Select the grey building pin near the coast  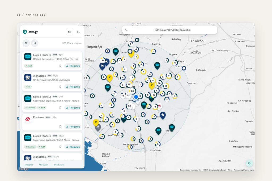click(98, 127)
